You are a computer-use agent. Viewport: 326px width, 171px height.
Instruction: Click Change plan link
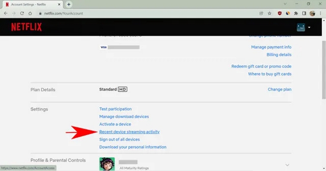pyautogui.click(x=280, y=89)
